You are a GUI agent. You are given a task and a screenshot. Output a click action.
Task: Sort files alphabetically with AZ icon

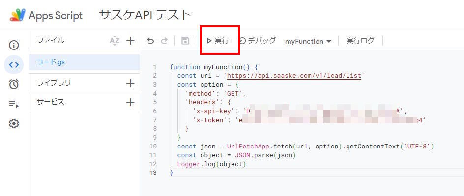click(115, 41)
